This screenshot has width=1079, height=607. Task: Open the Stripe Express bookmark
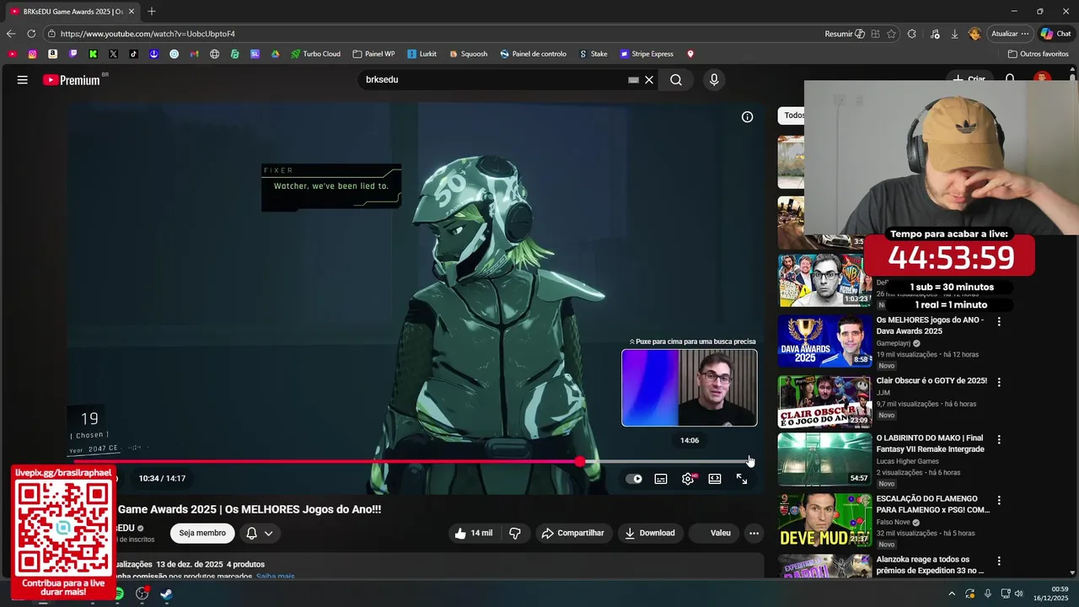647,54
